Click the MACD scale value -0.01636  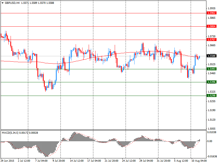tap(212, 157)
